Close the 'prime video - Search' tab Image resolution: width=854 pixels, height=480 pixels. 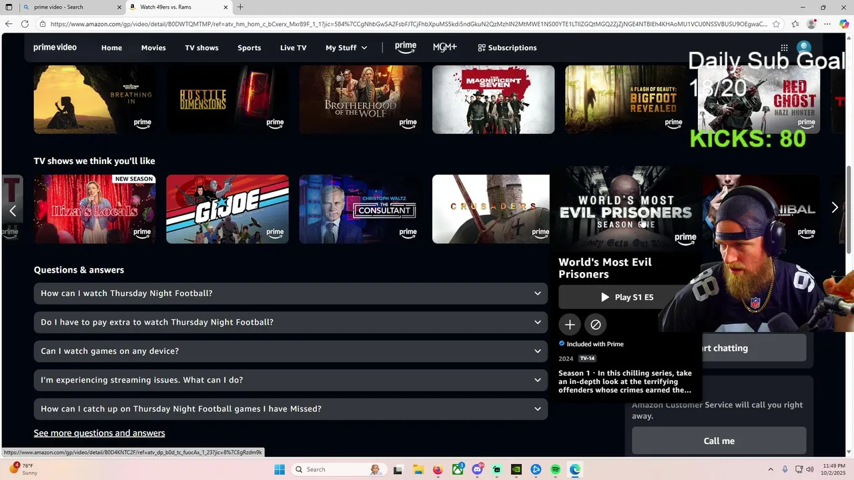click(119, 7)
